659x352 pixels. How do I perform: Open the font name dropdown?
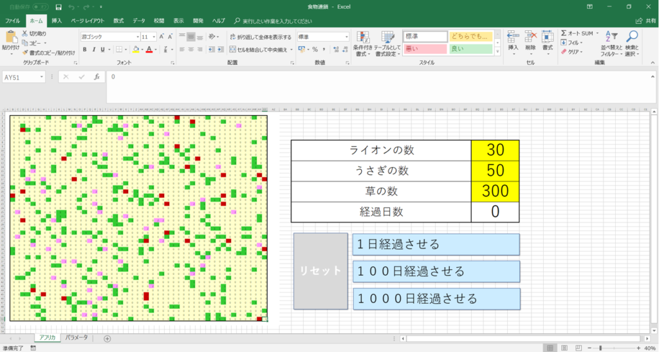point(136,37)
